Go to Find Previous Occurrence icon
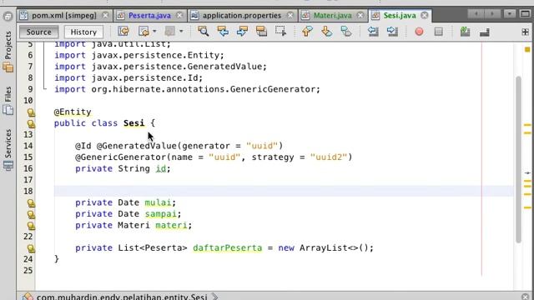 click(x=223, y=32)
